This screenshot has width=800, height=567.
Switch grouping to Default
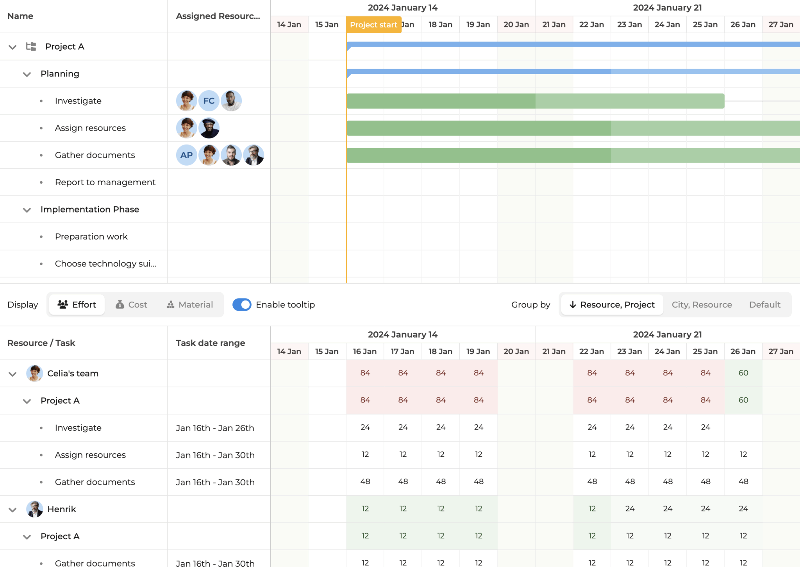(764, 304)
